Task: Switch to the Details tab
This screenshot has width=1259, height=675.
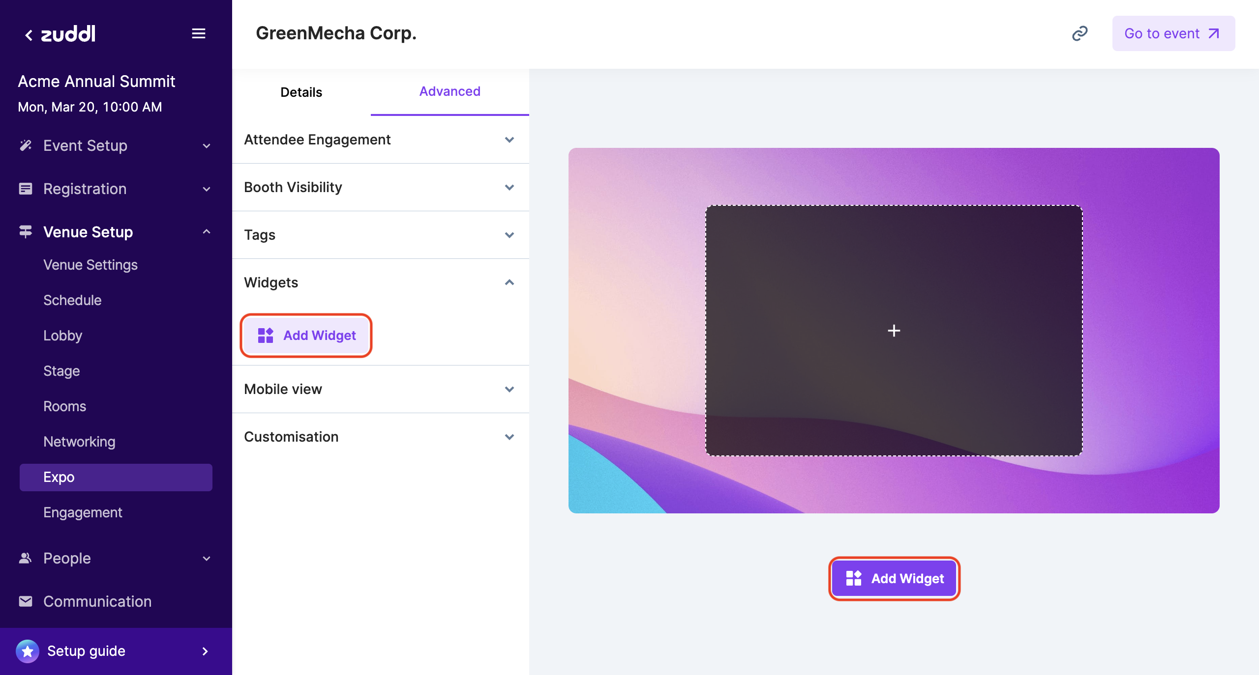Action: click(300, 92)
